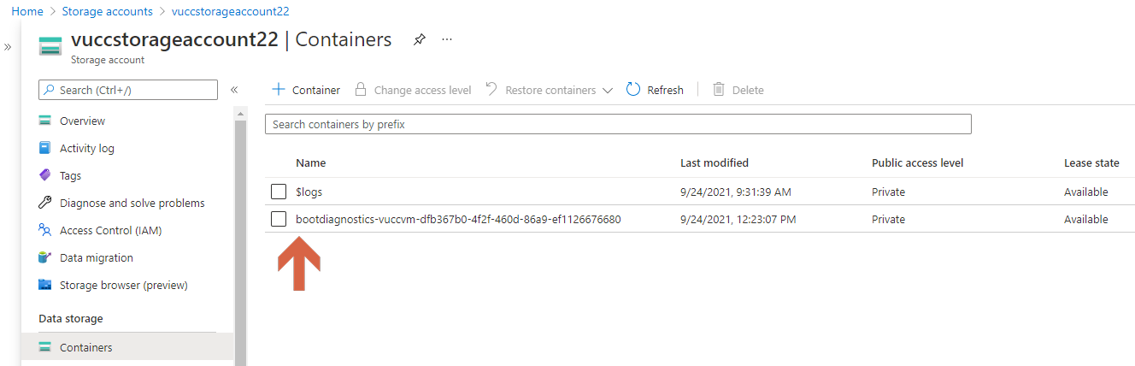Pin vuccstorageaccount22 Containers blade
This screenshot has height=366, width=1135.
click(419, 39)
